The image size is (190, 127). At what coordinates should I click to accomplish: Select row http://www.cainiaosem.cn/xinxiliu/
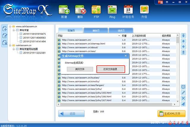pyautogui.click(x=117, y=81)
